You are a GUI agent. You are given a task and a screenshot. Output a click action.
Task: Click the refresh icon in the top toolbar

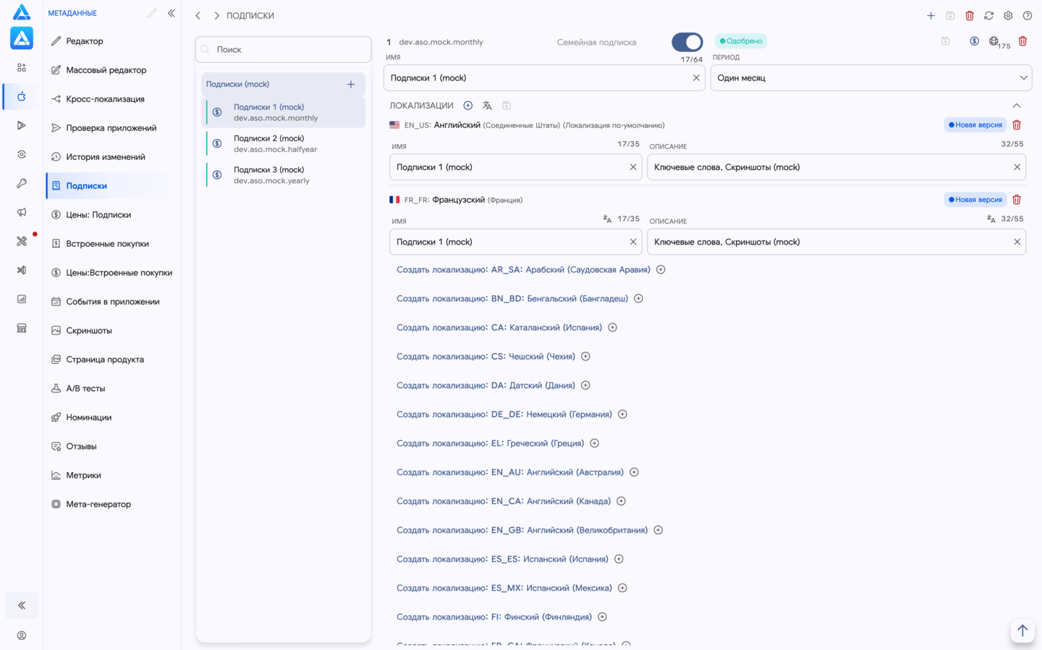click(x=988, y=16)
